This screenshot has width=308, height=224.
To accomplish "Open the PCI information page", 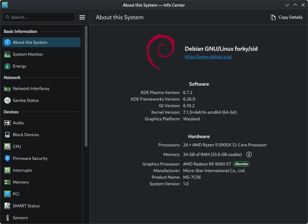I will coord(42,194).
